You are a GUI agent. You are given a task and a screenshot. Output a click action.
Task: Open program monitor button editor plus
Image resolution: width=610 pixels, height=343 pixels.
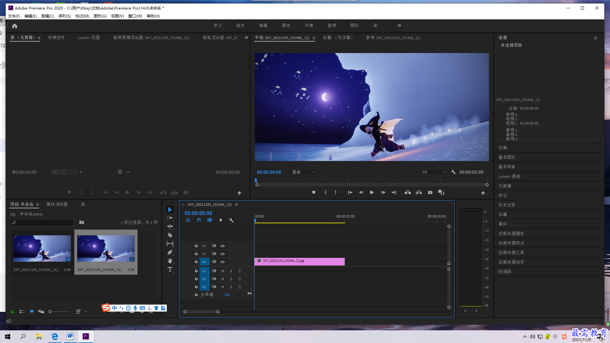click(483, 193)
